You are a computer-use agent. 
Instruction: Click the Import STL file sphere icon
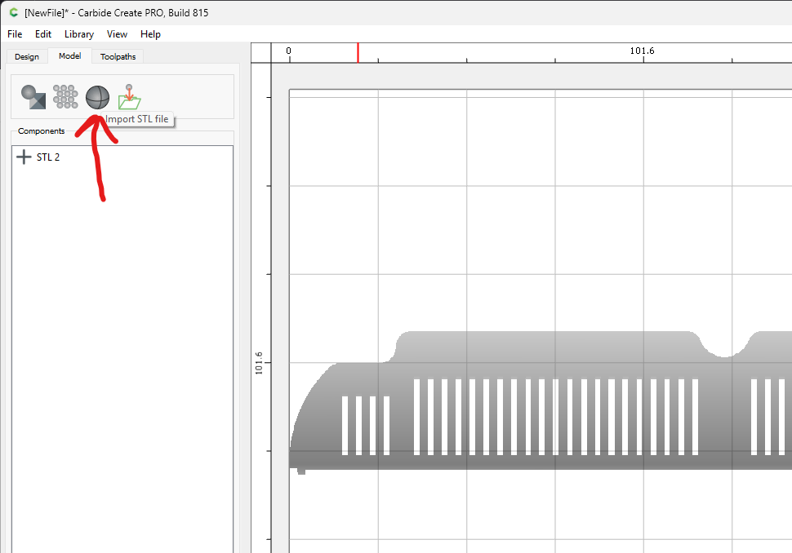97,97
